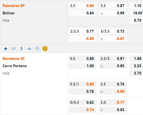Screen dimensions: 143x115
Task: Select Cerro Porteno handicap odds 1.00
Action: [83, 66]
